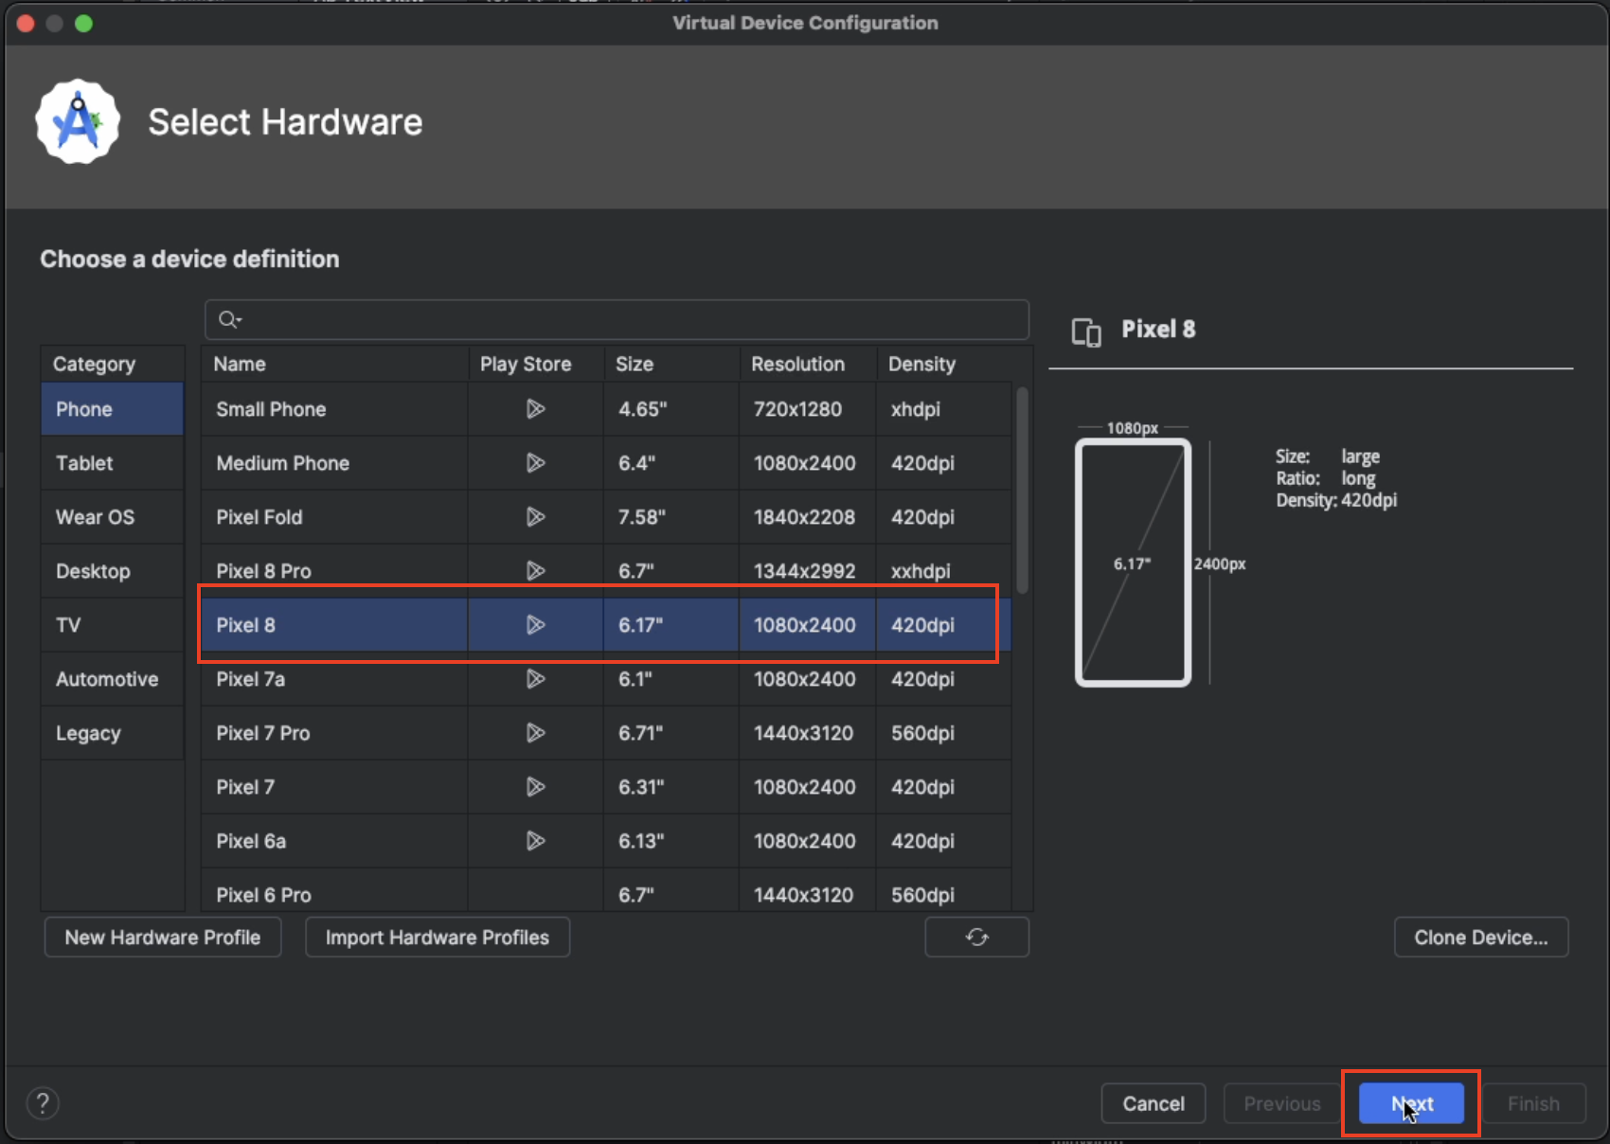The image size is (1610, 1144).
Task: Click Play Store icon in Pixel 7 row
Action: pyautogui.click(x=535, y=787)
